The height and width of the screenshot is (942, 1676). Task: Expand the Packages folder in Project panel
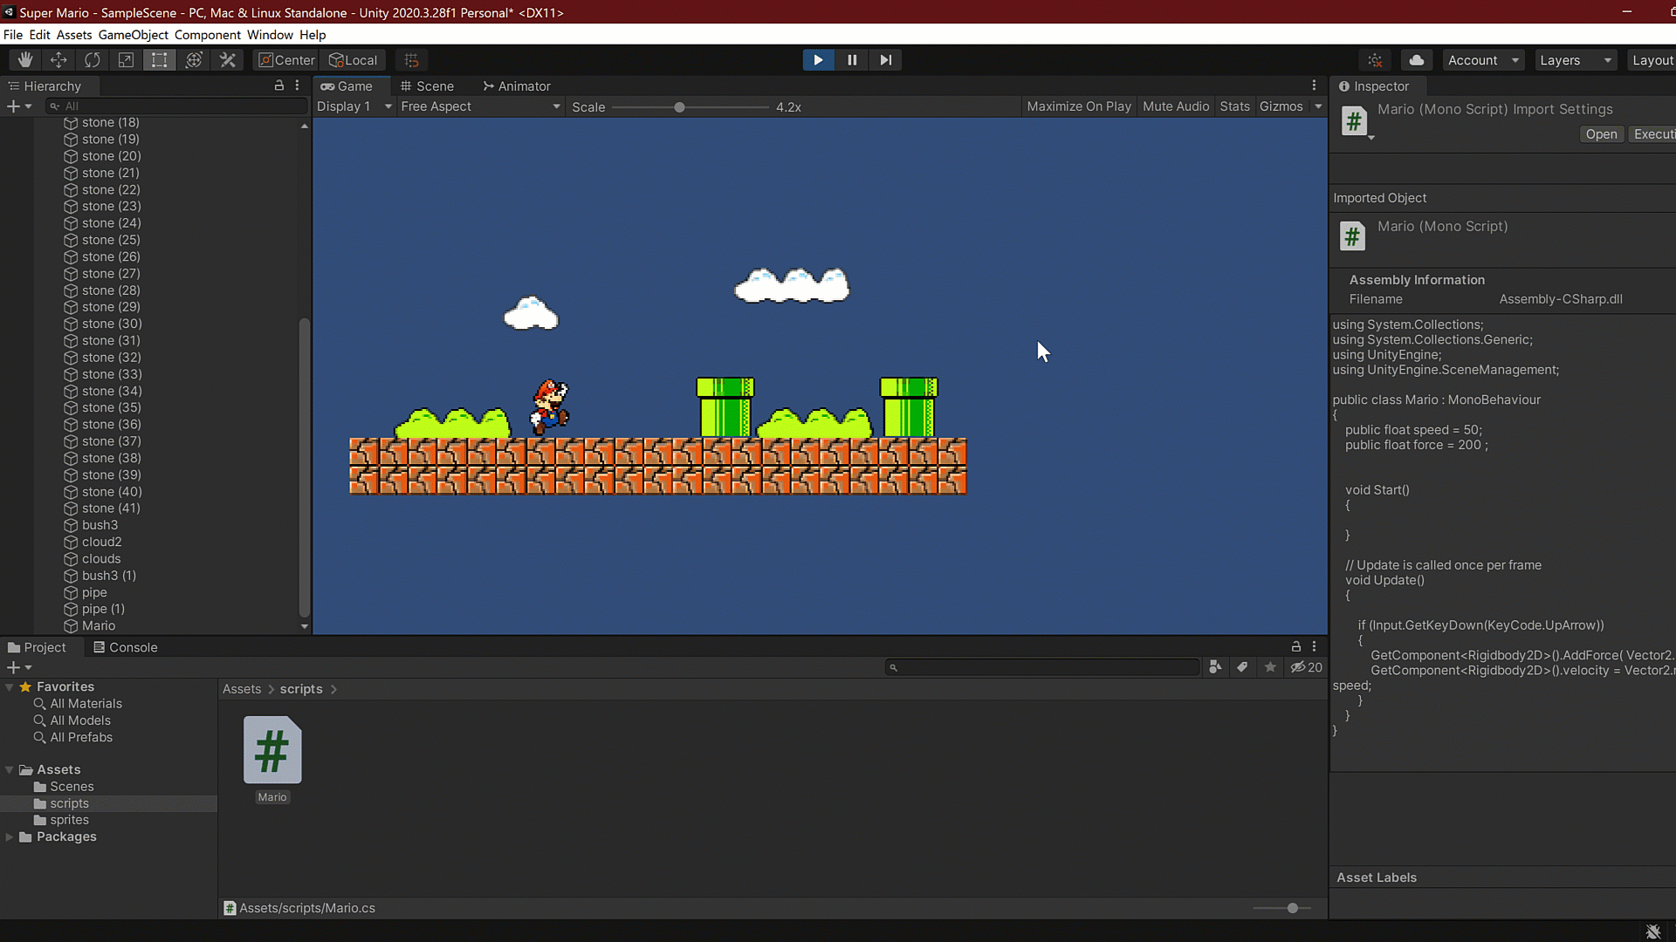[10, 836]
